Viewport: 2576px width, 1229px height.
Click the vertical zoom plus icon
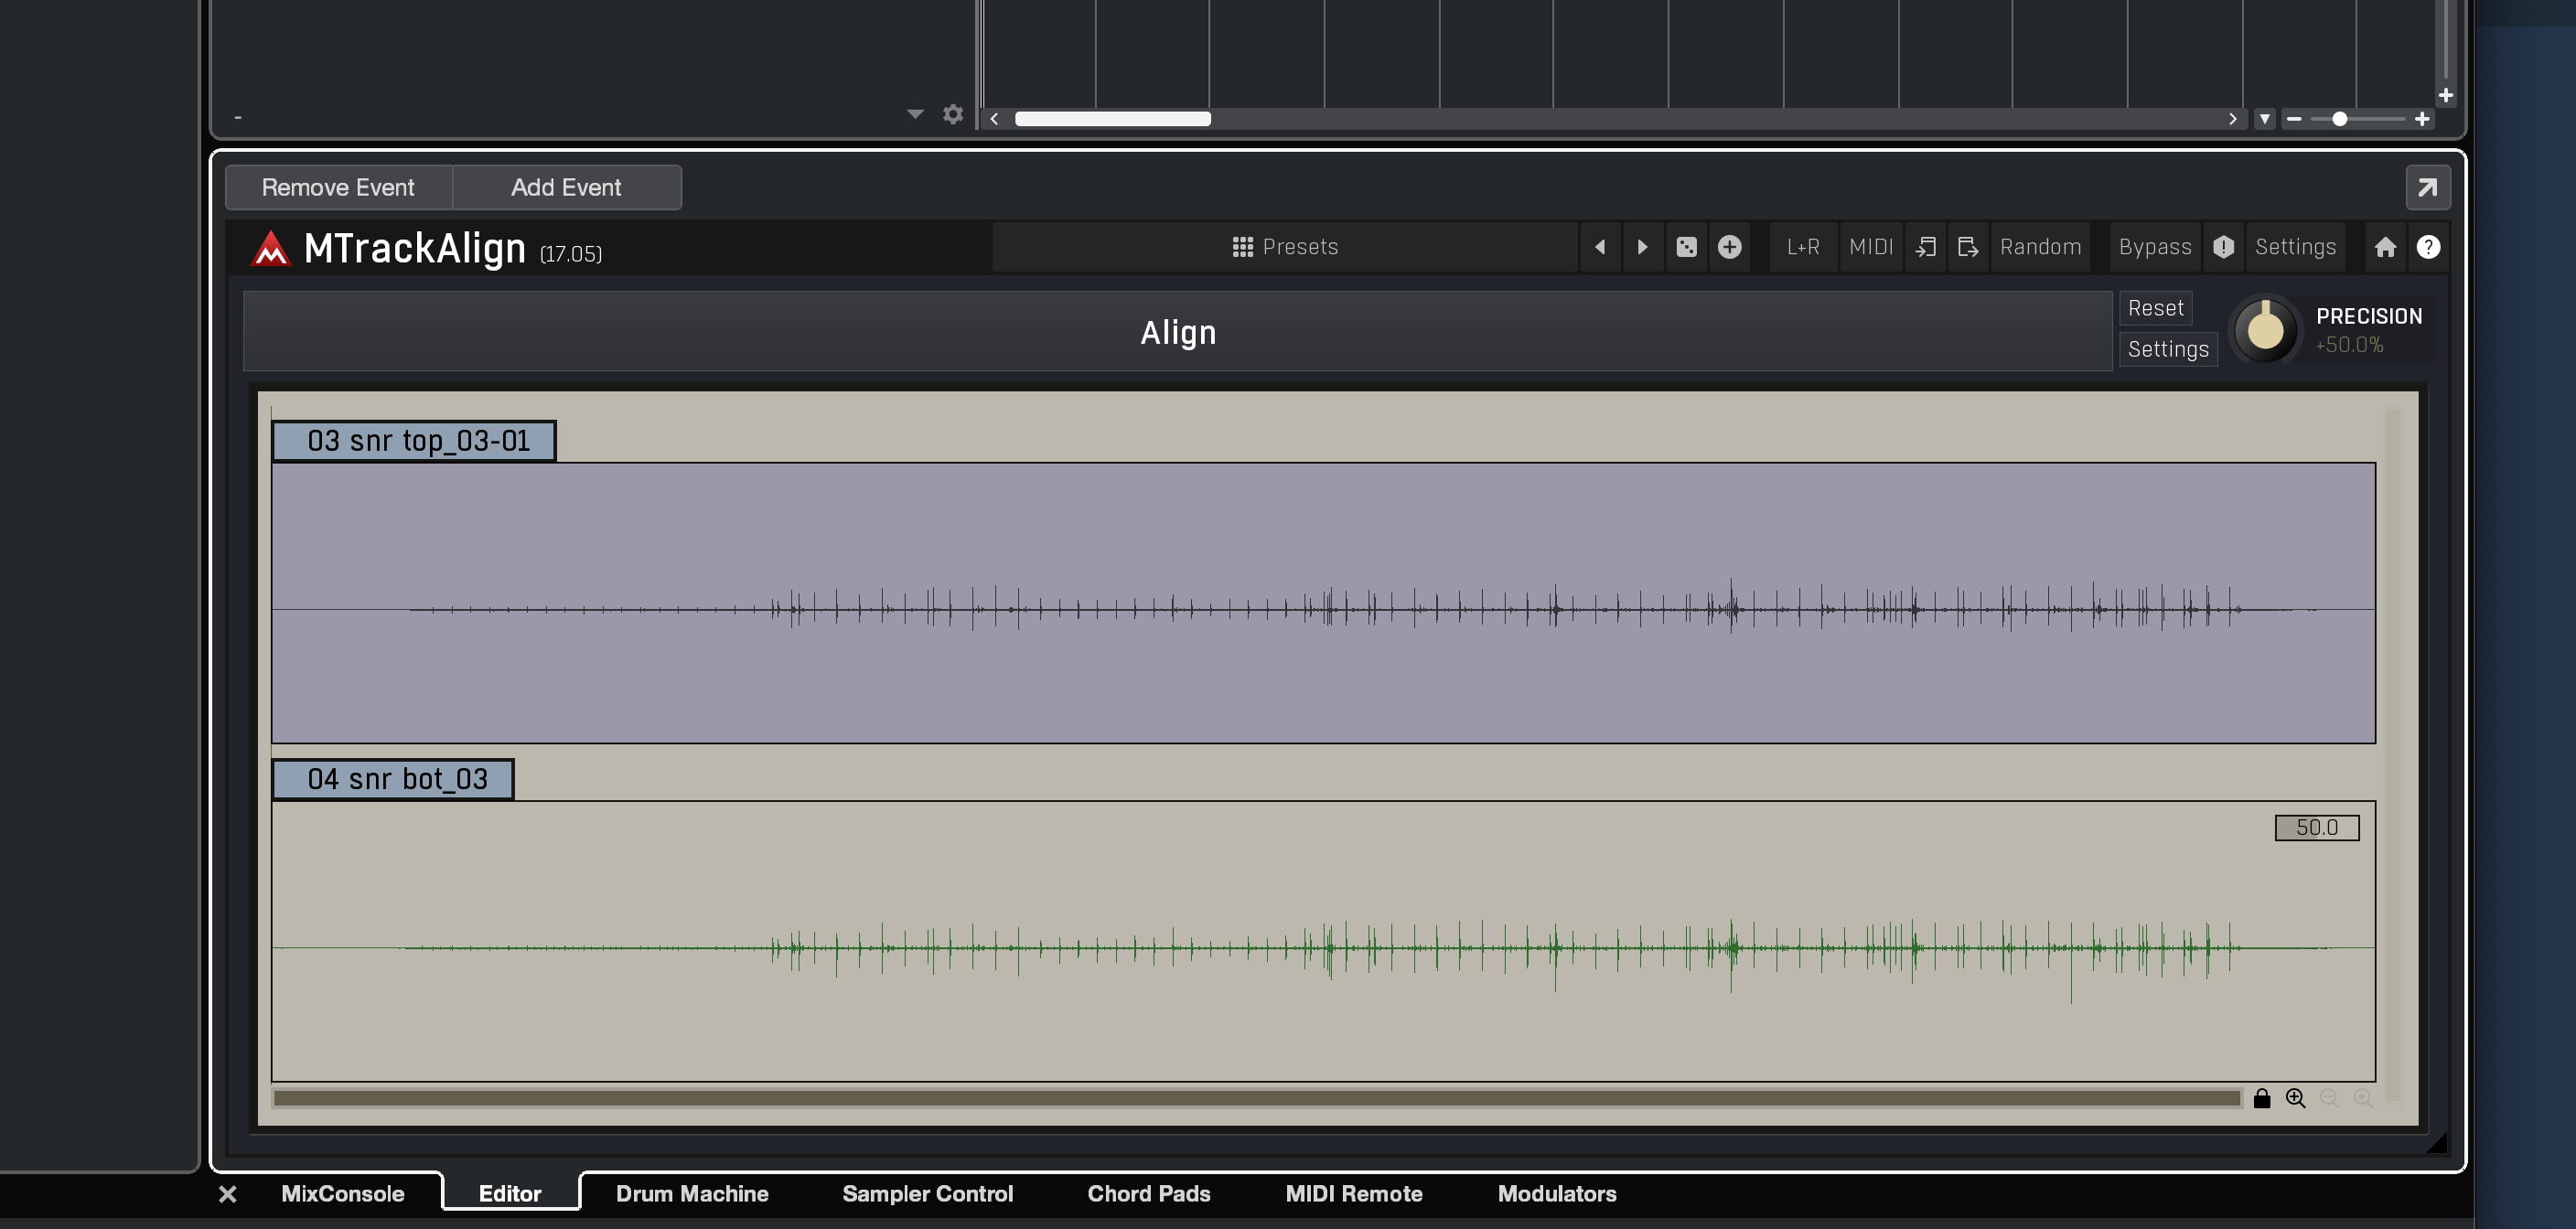pyautogui.click(x=2445, y=96)
